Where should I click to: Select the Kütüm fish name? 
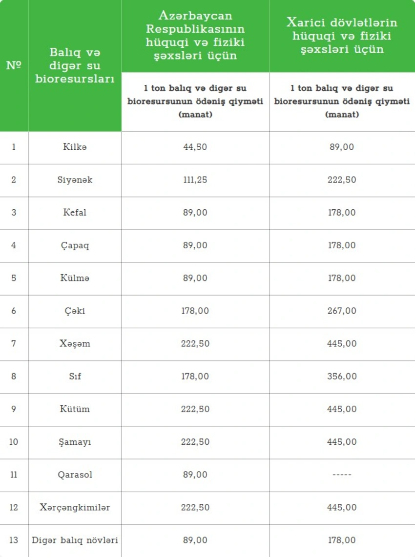pos(75,409)
